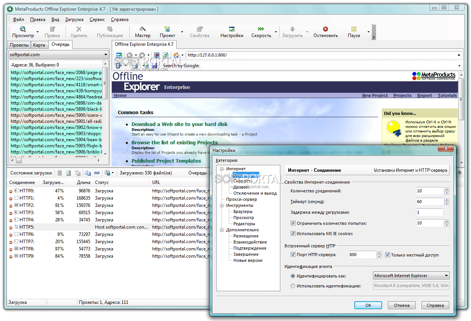Click the Справка button in the dialog

click(x=435, y=305)
